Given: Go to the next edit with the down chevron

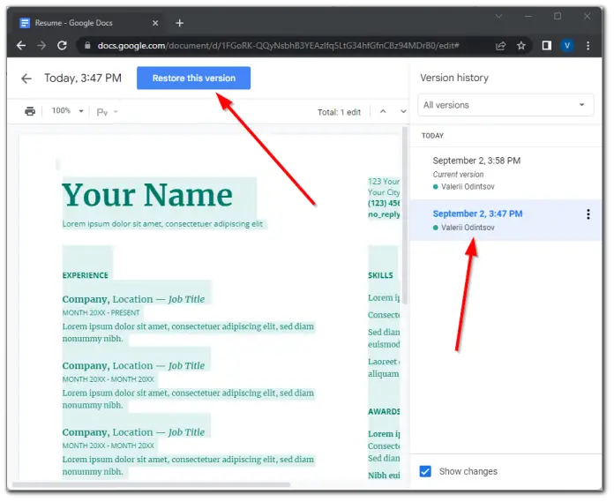Looking at the screenshot, I should coord(403,111).
